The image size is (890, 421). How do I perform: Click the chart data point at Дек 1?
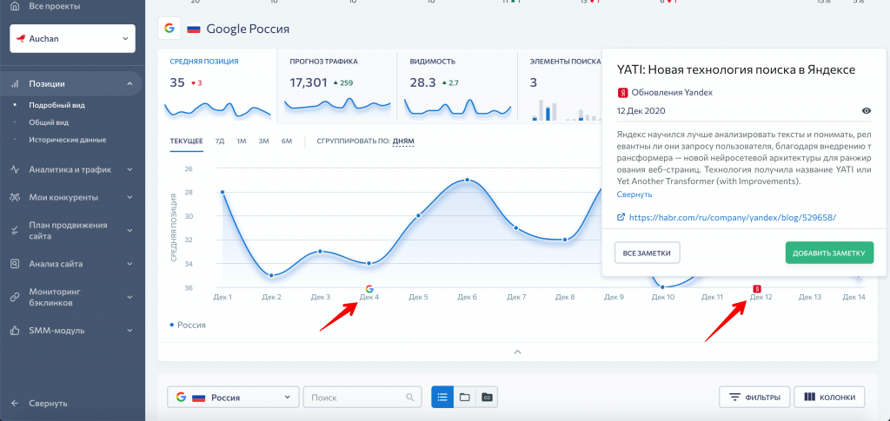222,192
